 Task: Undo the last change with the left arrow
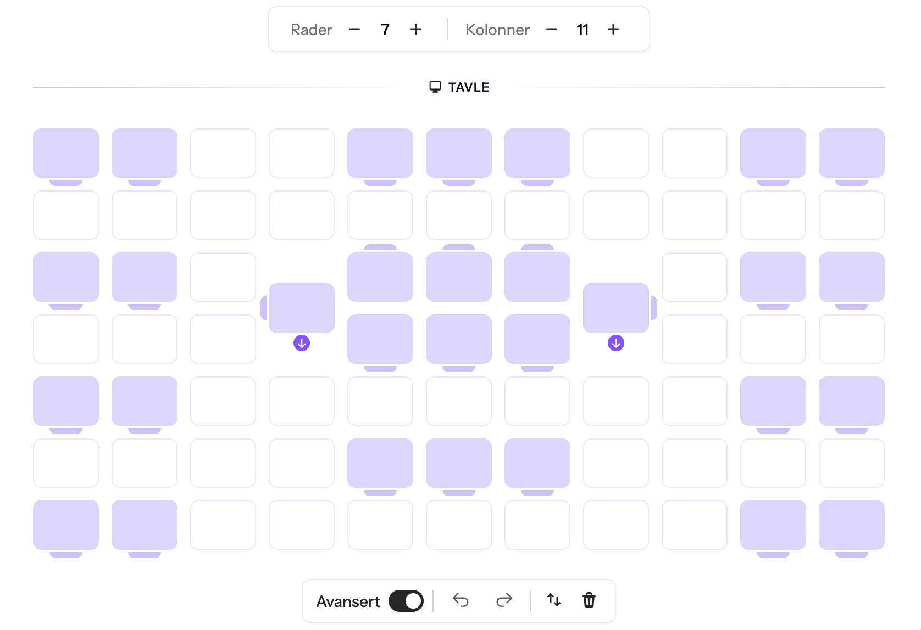point(460,600)
